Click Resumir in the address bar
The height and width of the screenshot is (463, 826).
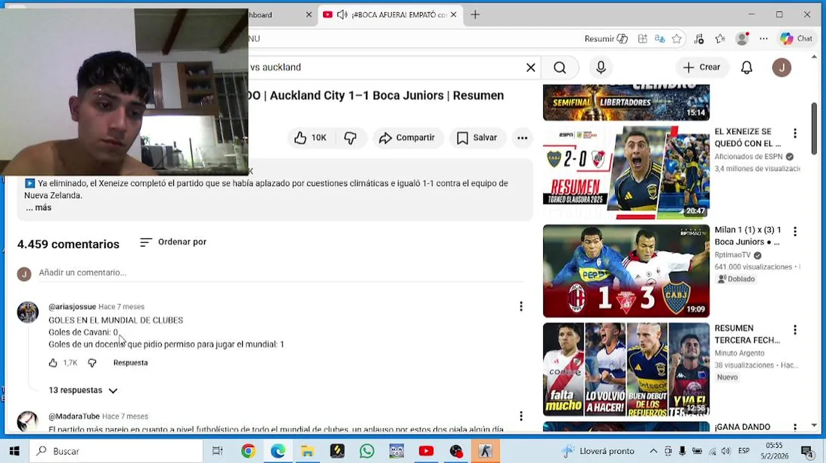[x=606, y=39]
